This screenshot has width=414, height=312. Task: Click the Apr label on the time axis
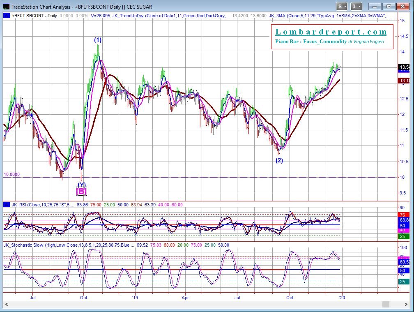(x=185, y=298)
